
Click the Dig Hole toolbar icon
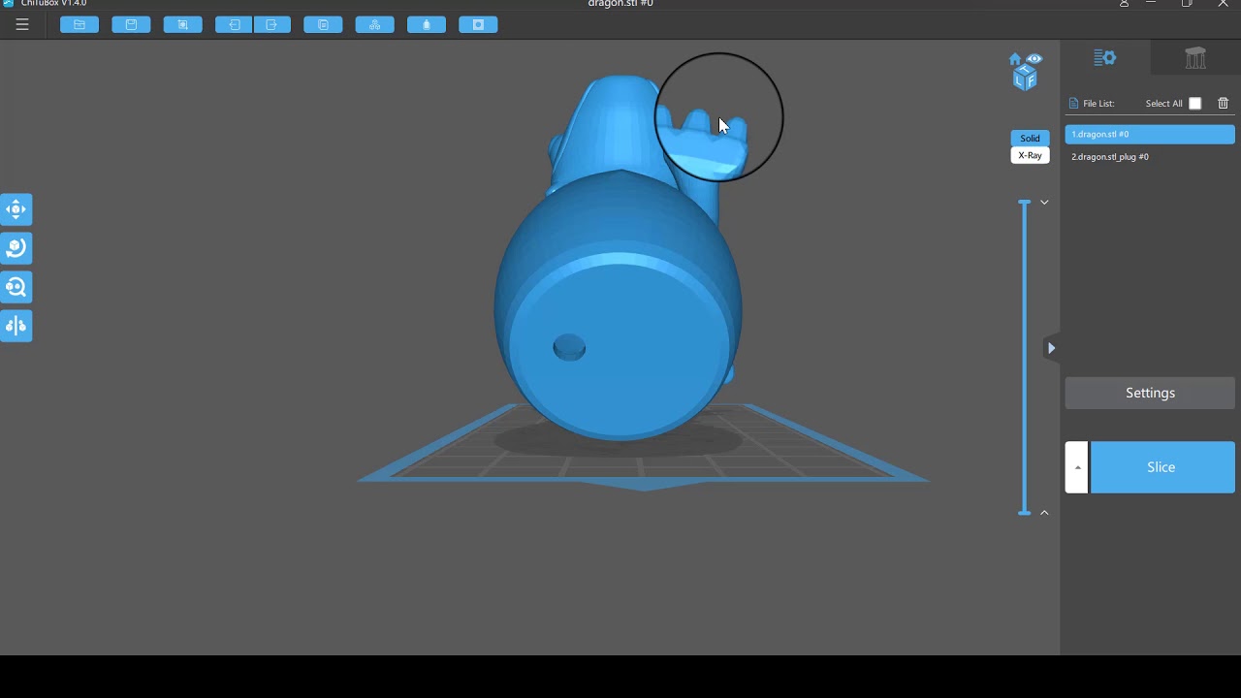coord(478,24)
